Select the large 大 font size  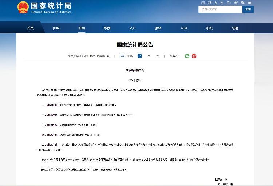[157, 56]
